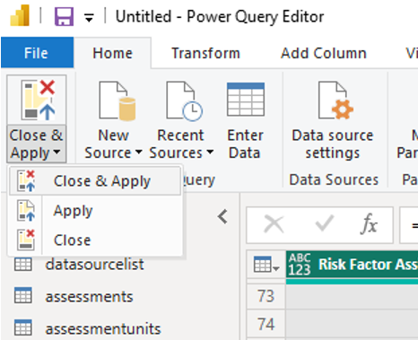Image resolution: width=418 pixels, height=340 pixels.
Task: Click the New Source icon
Action: pyautogui.click(x=117, y=100)
